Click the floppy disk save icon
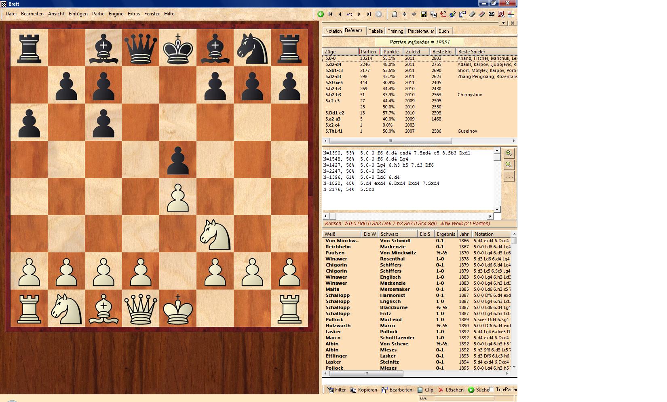This screenshot has width=667, height=402. 423,14
